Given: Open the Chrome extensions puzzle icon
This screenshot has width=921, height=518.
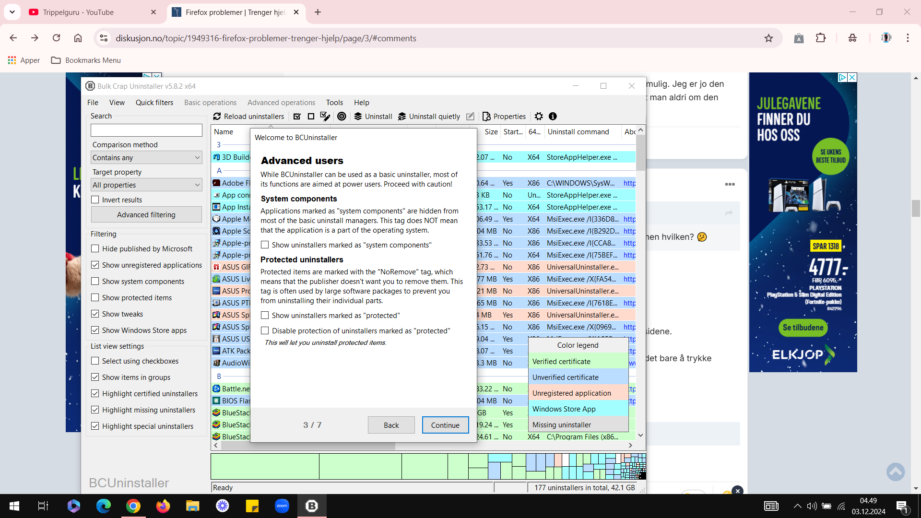Looking at the screenshot, I should point(821,38).
